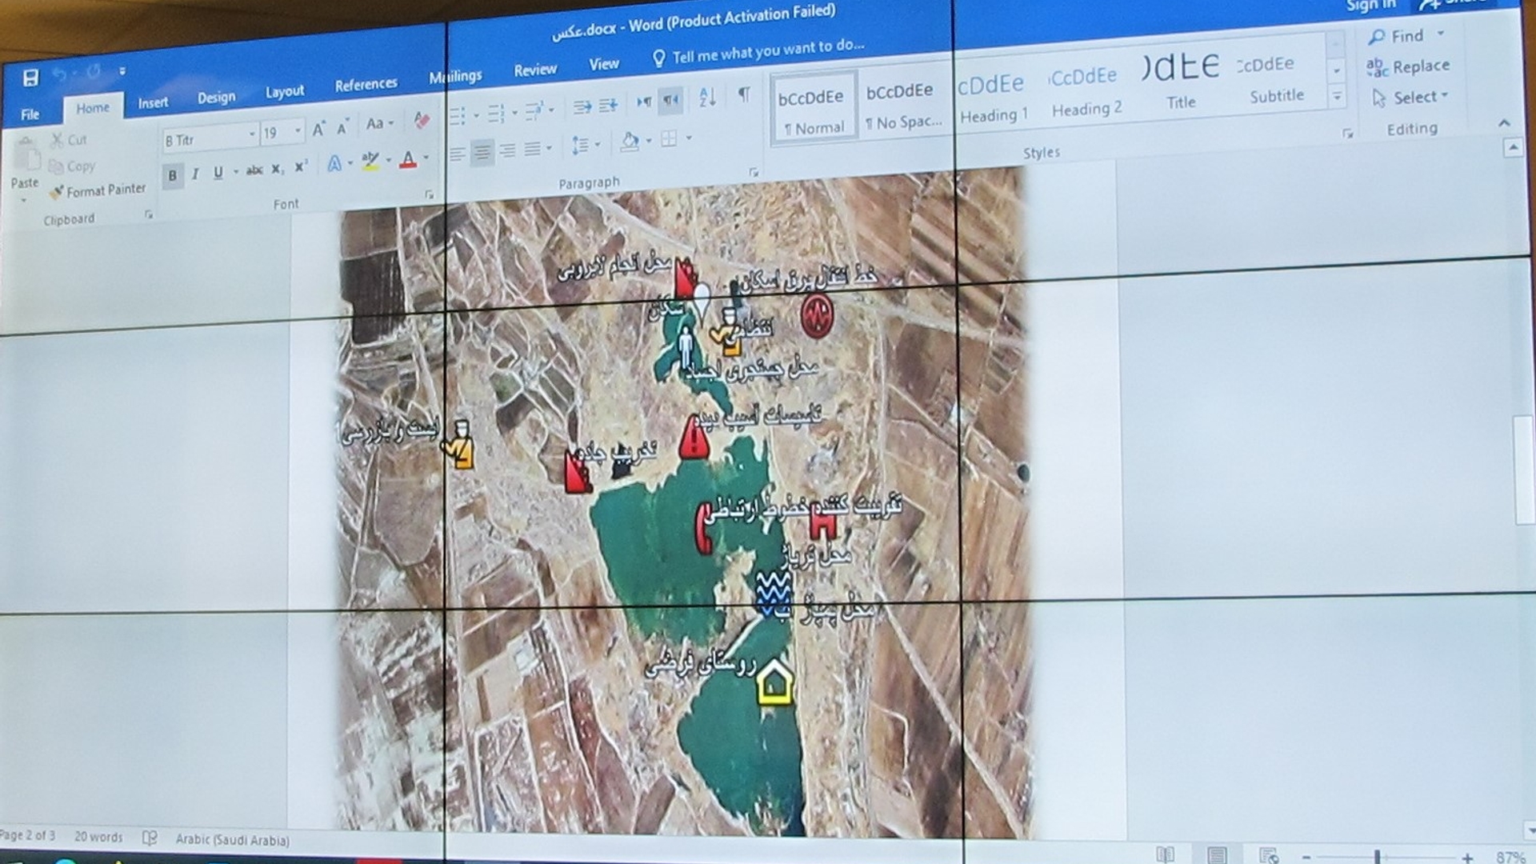
Task: Click the Grow Font size icon
Action: (x=318, y=130)
